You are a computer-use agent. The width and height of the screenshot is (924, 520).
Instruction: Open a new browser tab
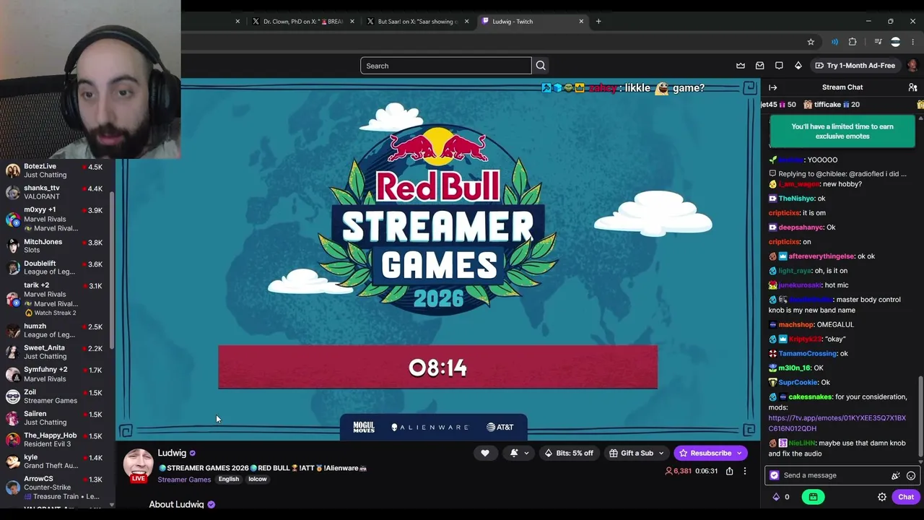tap(598, 21)
